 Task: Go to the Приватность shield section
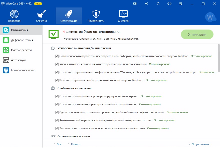[96, 16]
